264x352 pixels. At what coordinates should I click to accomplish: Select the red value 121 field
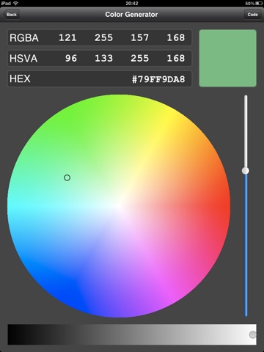coord(67,38)
